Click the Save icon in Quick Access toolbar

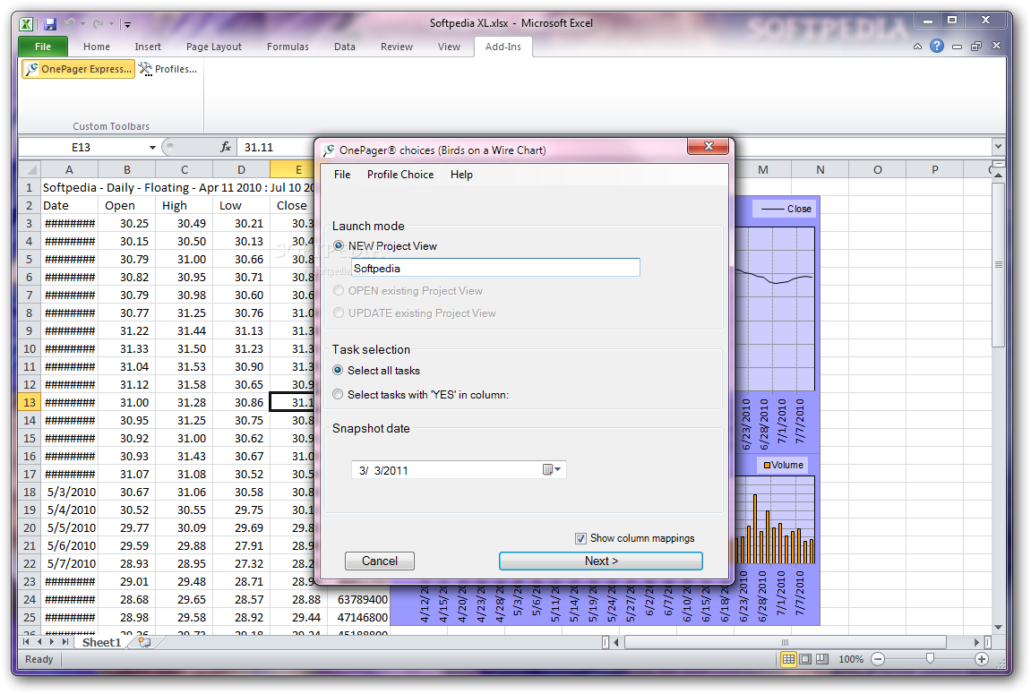click(x=51, y=24)
